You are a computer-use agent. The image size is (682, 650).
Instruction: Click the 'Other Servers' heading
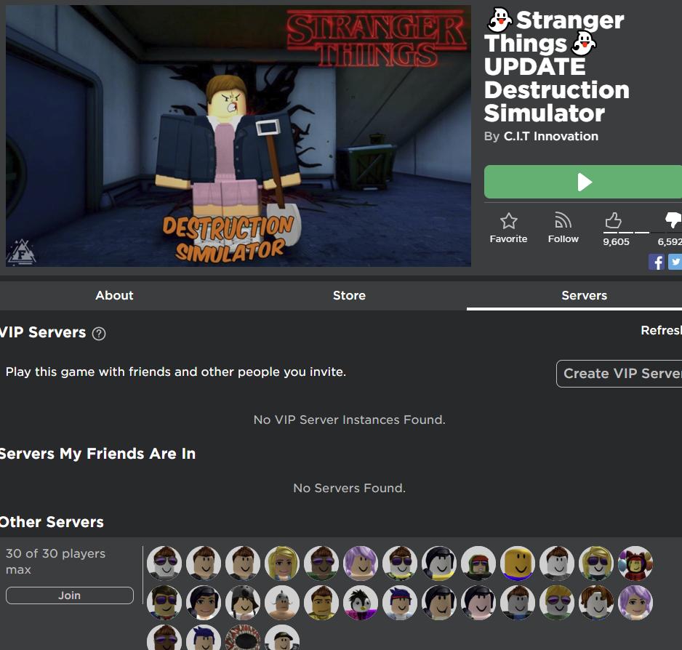[x=52, y=522]
